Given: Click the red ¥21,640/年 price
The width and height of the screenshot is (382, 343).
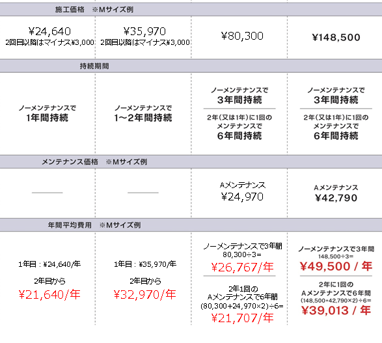Looking at the screenshot, I should pyautogui.click(x=49, y=295).
